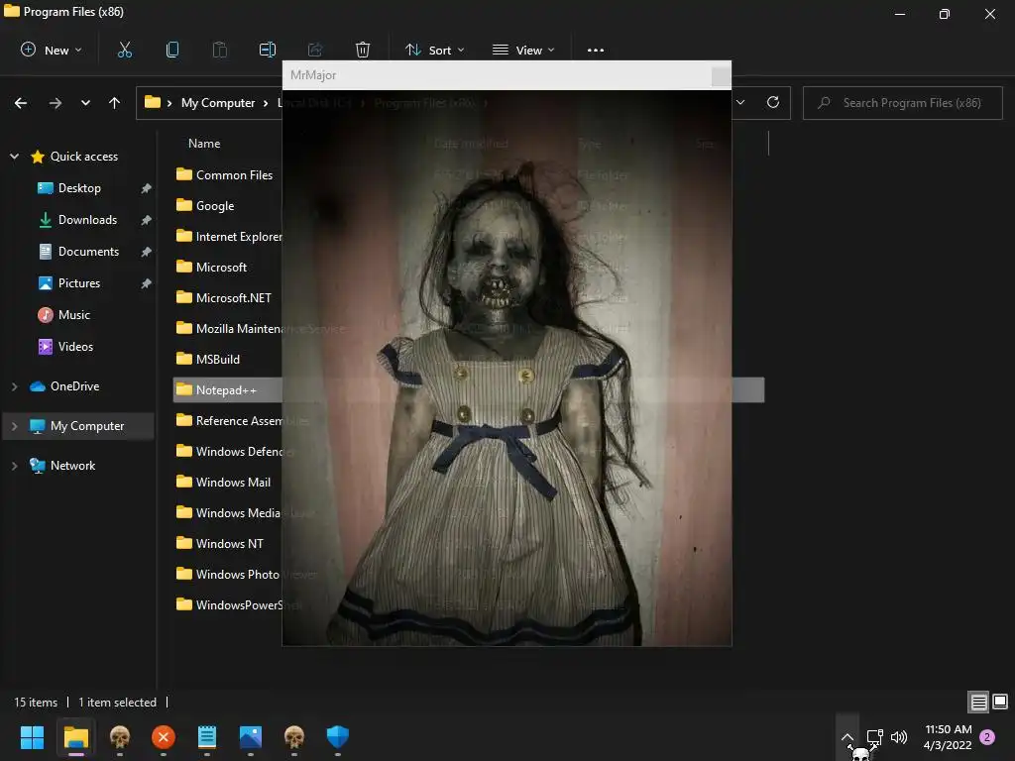This screenshot has width=1015, height=761.
Task: Click the network tray icon
Action: click(874, 737)
